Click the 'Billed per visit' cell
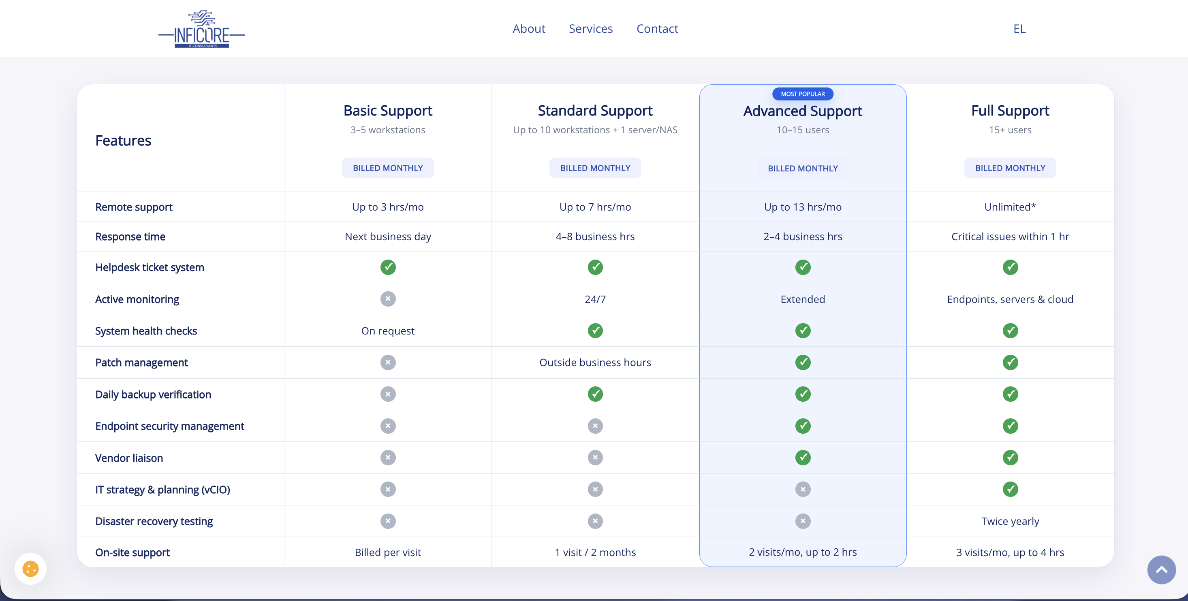Viewport: 1188px width, 601px height. coord(388,552)
